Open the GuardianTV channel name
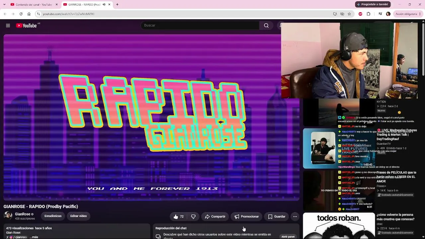 [x=383, y=144]
